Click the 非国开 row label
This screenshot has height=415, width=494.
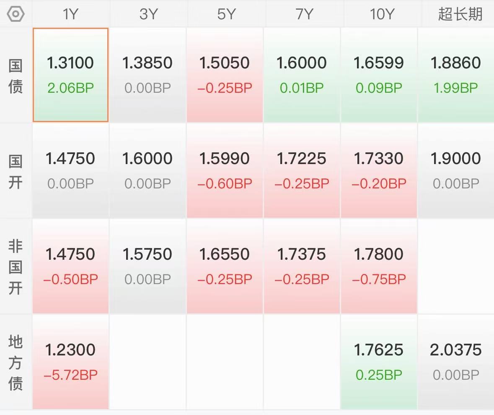point(16,267)
